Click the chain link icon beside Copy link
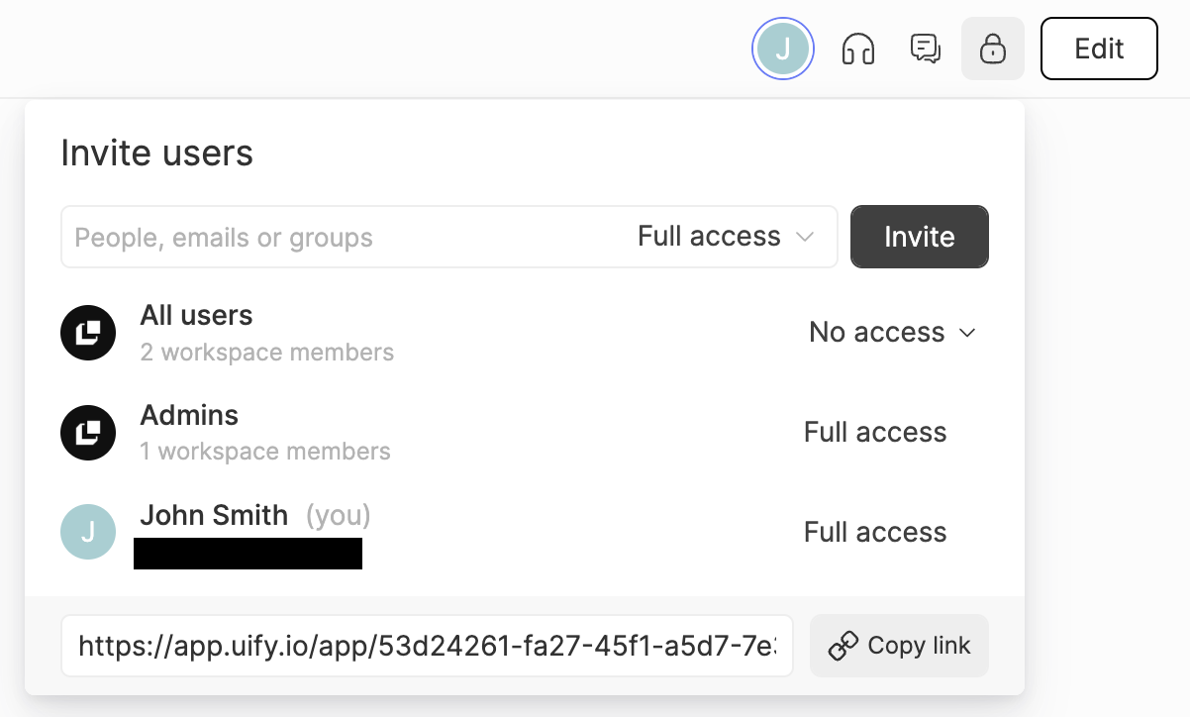The width and height of the screenshot is (1190, 717). pos(843,647)
